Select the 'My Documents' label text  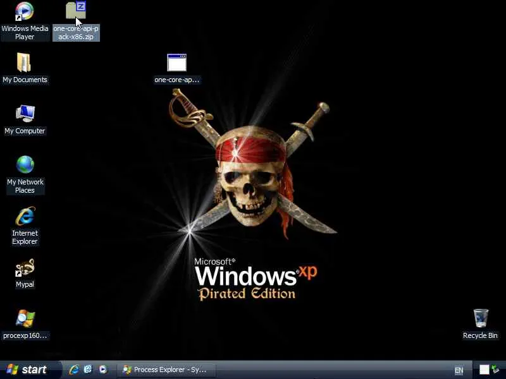(25, 80)
